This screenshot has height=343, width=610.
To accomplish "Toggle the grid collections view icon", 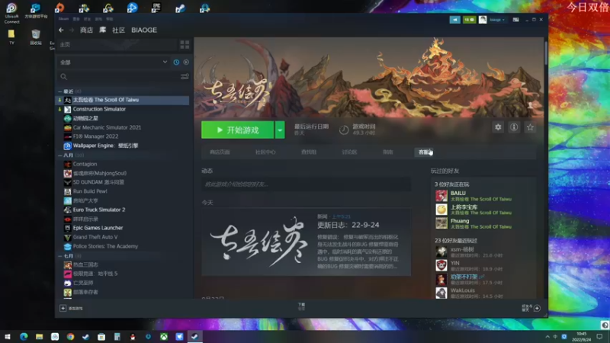I will pyautogui.click(x=185, y=45).
